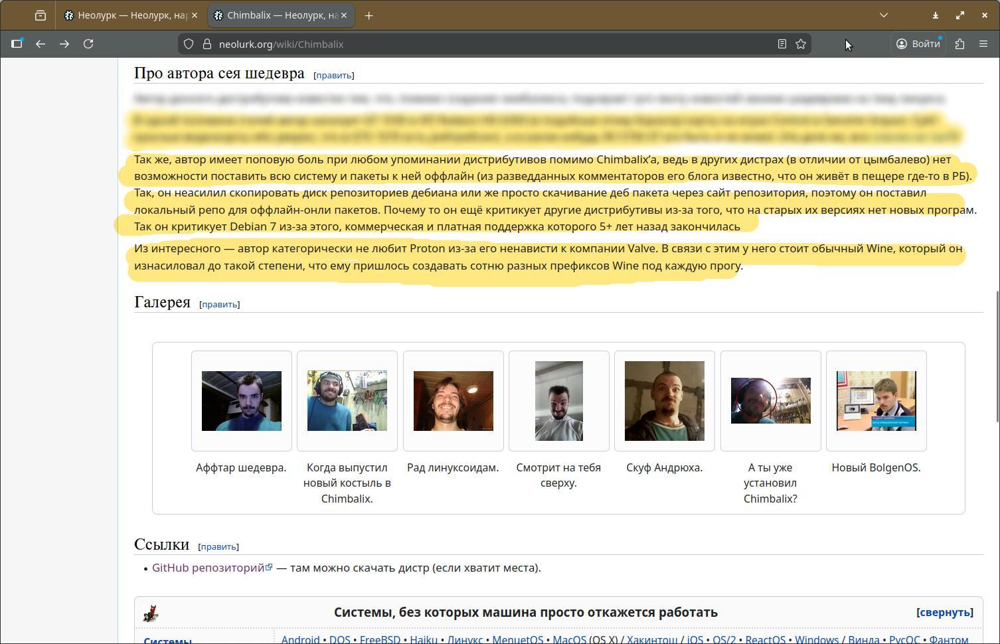Open a new tab with plus button
The width and height of the screenshot is (1000, 644).
click(x=369, y=15)
